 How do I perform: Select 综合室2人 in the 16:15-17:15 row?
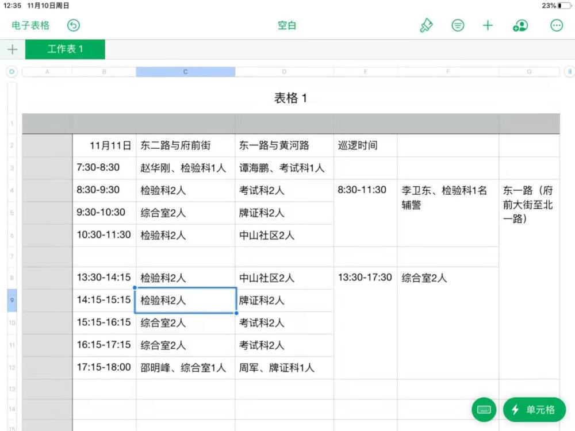click(x=186, y=345)
